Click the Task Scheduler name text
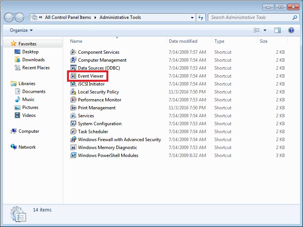 pyautogui.click(x=93, y=131)
